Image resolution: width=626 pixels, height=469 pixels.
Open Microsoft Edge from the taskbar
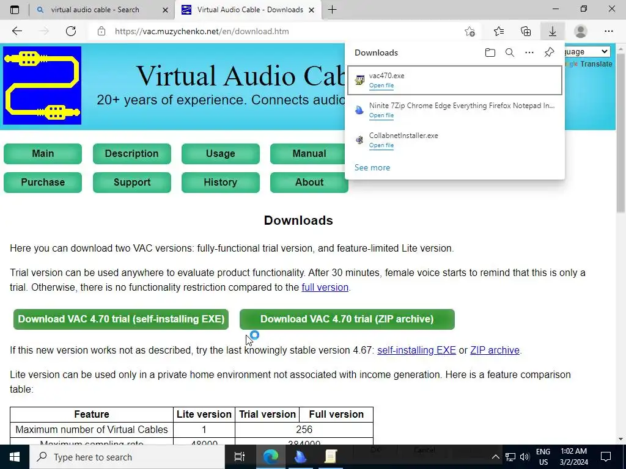click(271, 457)
